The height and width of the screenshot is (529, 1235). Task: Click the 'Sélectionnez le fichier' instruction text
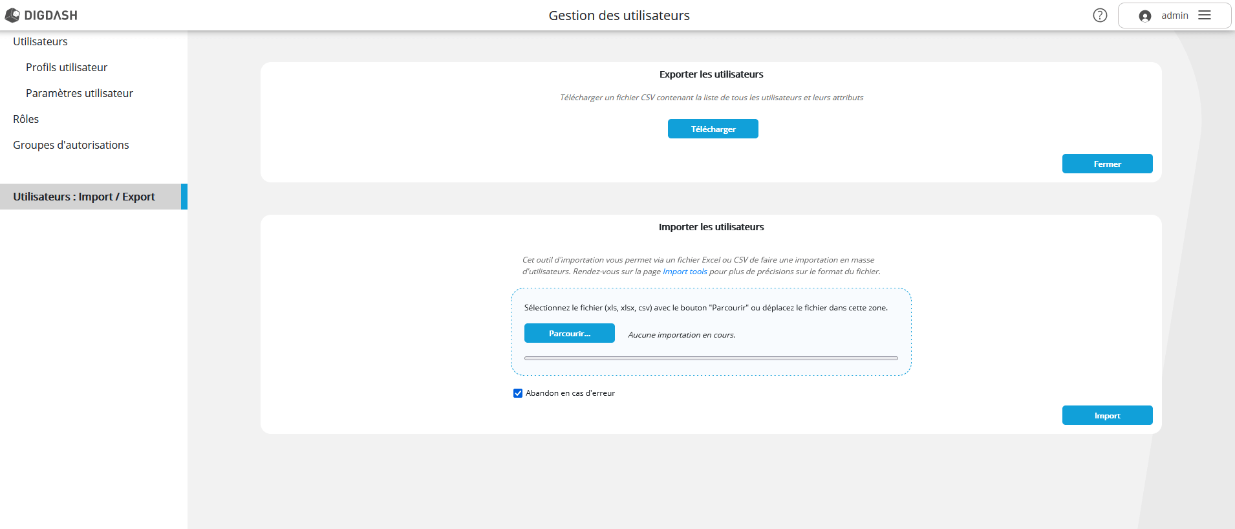(x=706, y=308)
